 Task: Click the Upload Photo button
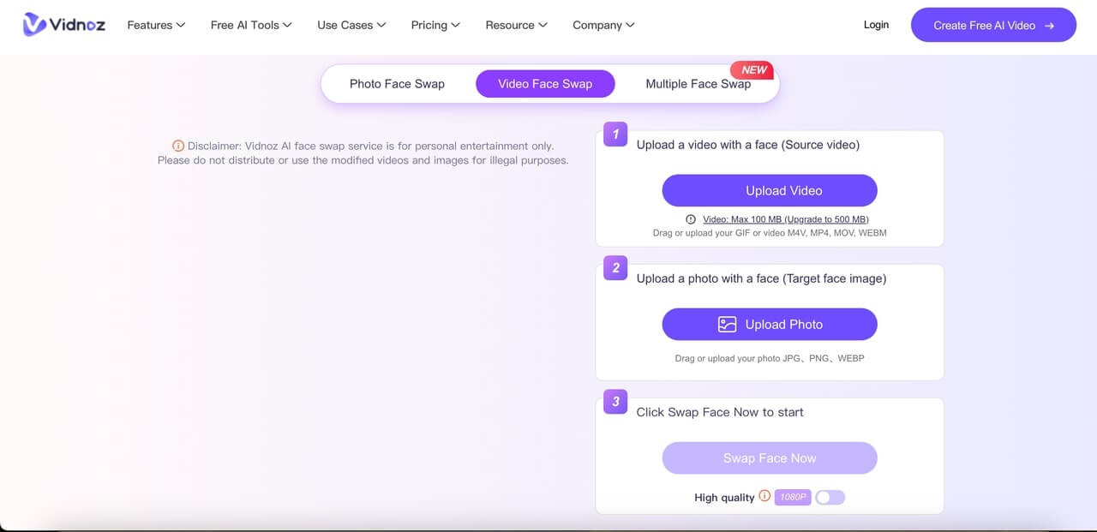(770, 325)
